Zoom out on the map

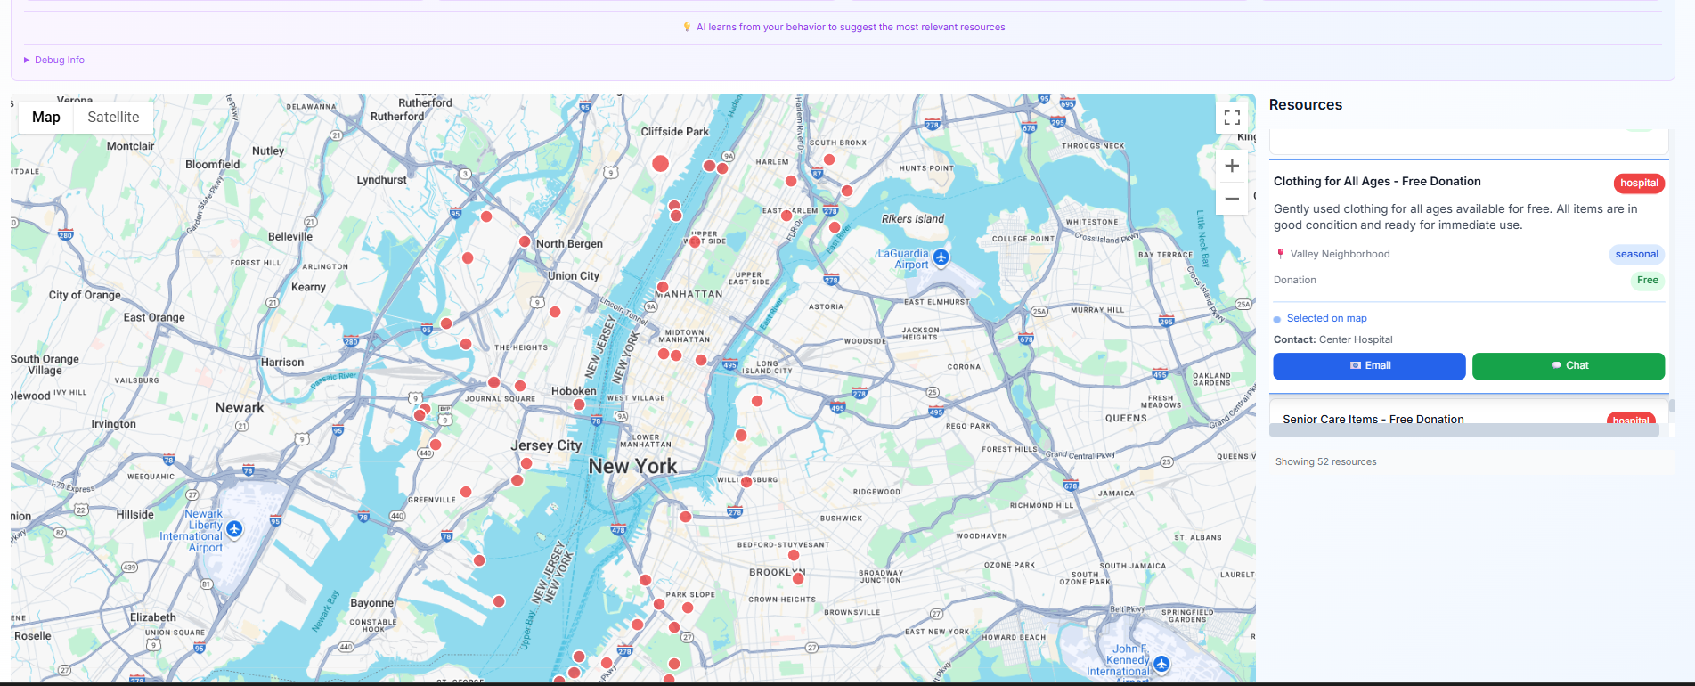(1232, 199)
